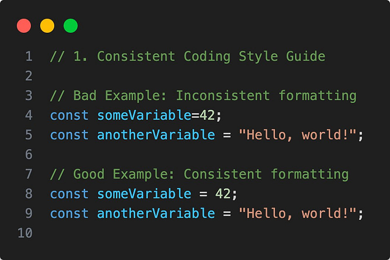Click the red close window button

(x=24, y=26)
